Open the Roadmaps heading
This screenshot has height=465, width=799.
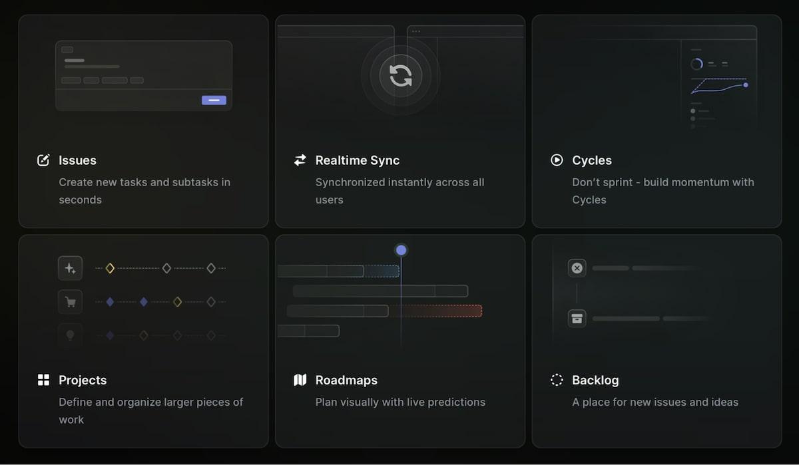tap(346, 380)
